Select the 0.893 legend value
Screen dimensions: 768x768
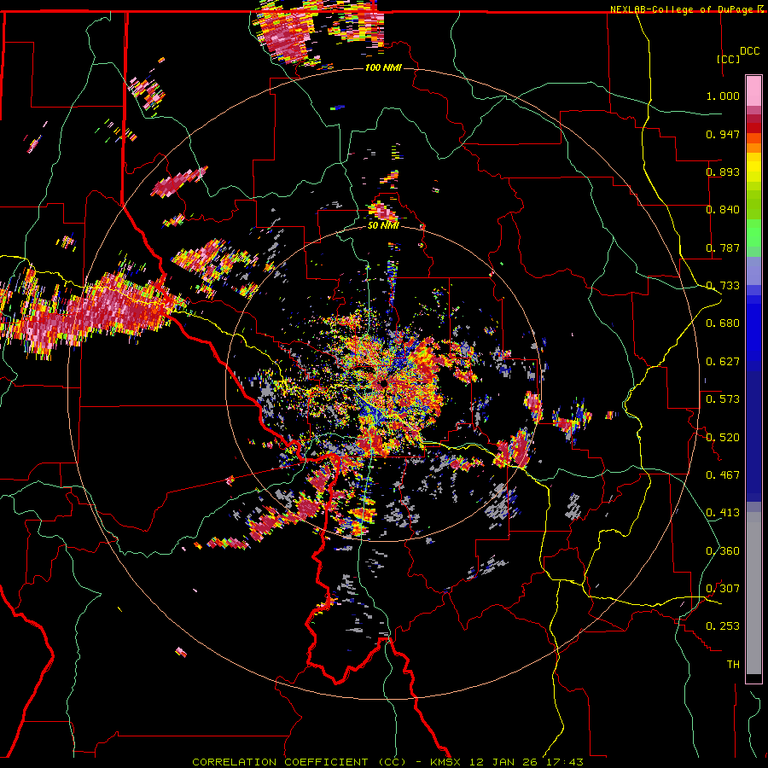[723, 172]
